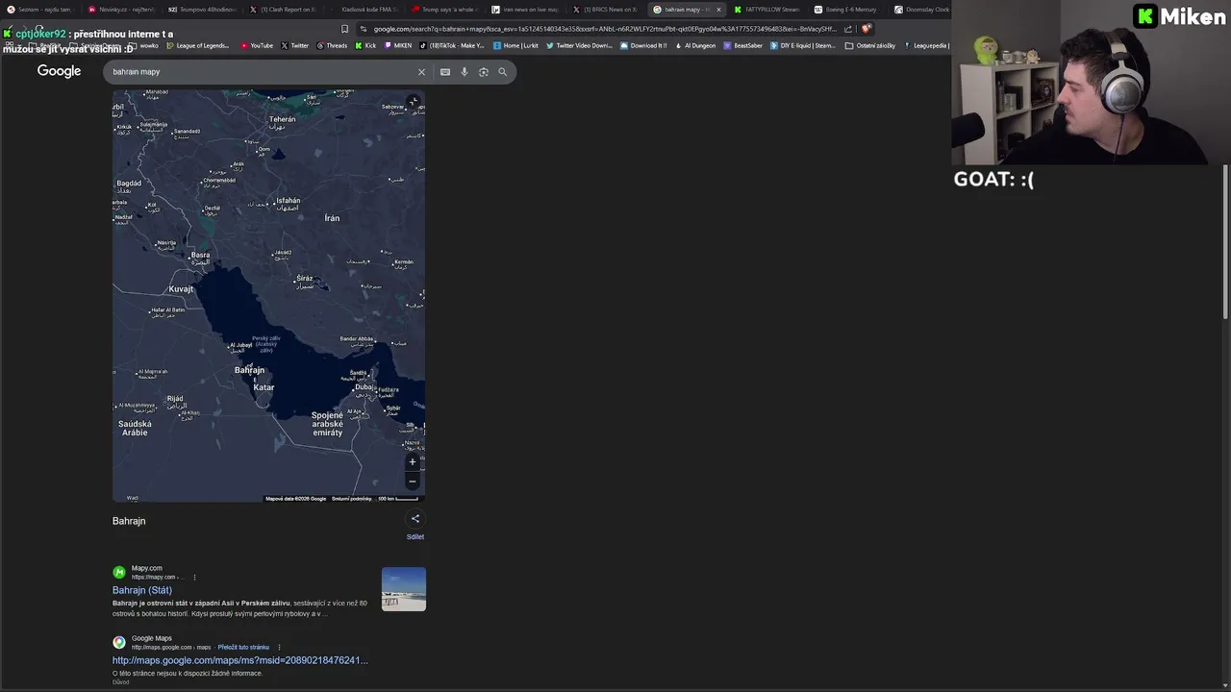1231x692 pixels.
Task: Switch to the Boeing E-6 Mercury tab
Action: tap(847, 10)
